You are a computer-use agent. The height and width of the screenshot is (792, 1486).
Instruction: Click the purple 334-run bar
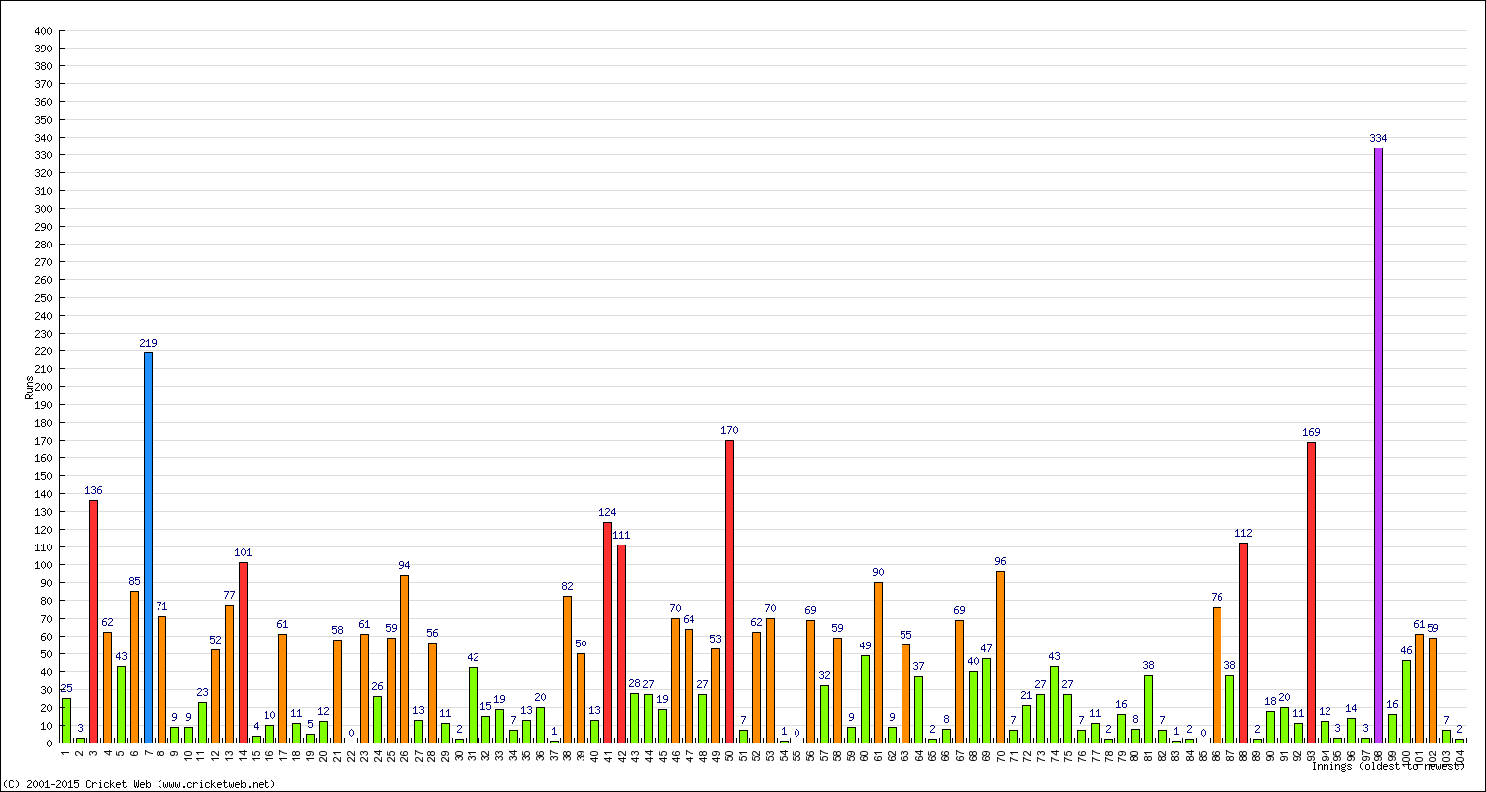click(x=1378, y=445)
